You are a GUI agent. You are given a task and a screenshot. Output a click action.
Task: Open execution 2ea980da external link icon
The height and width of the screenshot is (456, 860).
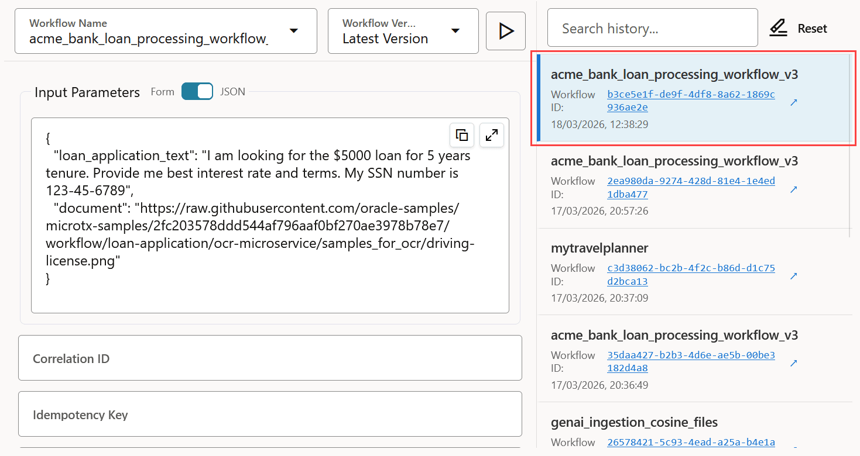[x=794, y=189]
